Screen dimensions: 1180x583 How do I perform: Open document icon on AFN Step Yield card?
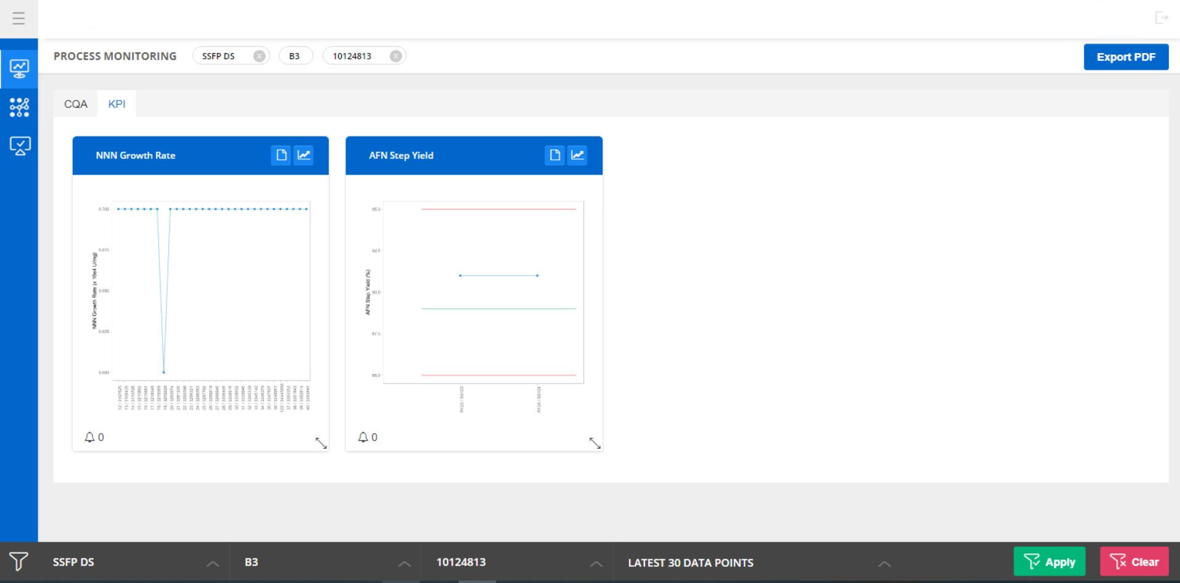click(555, 155)
